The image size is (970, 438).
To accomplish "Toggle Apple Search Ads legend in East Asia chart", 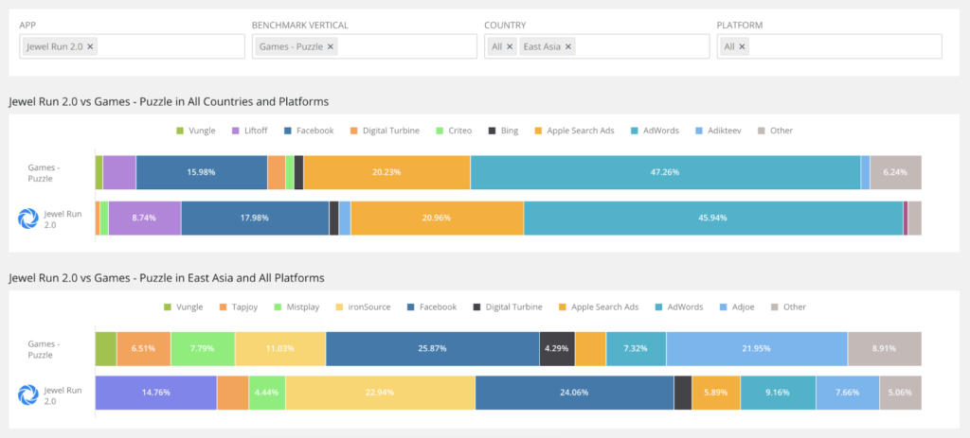I will click(599, 307).
